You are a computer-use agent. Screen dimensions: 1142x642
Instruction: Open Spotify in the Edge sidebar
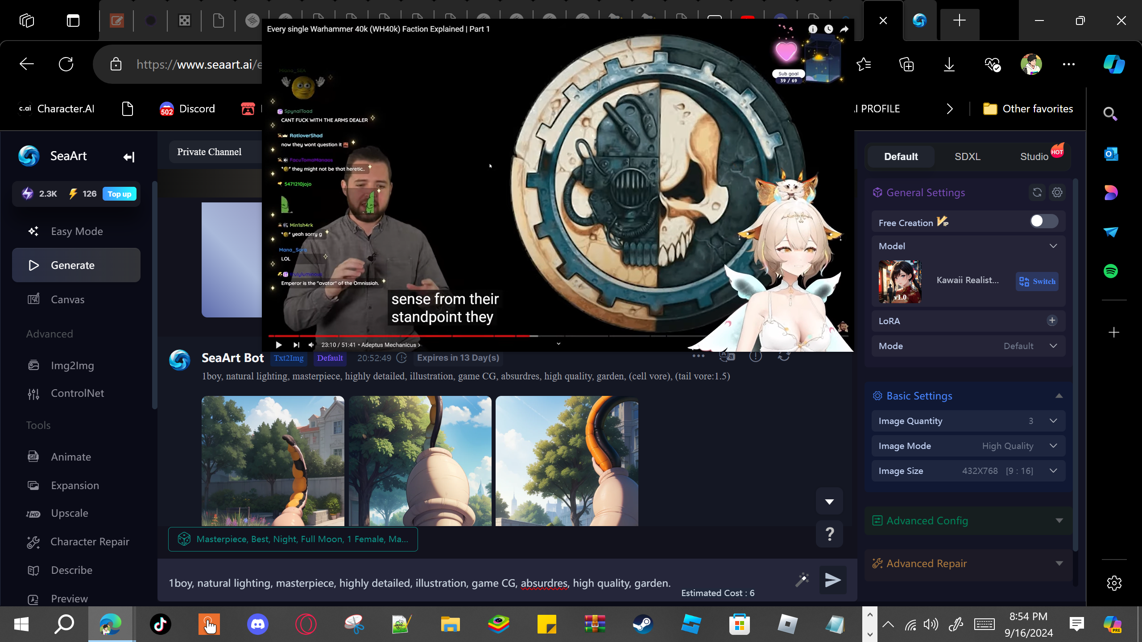coord(1111,271)
